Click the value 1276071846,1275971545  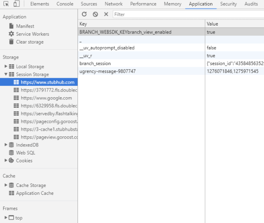click(x=232, y=71)
